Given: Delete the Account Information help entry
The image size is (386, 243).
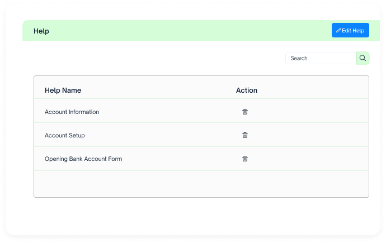Looking at the screenshot, I should point(244,112).
